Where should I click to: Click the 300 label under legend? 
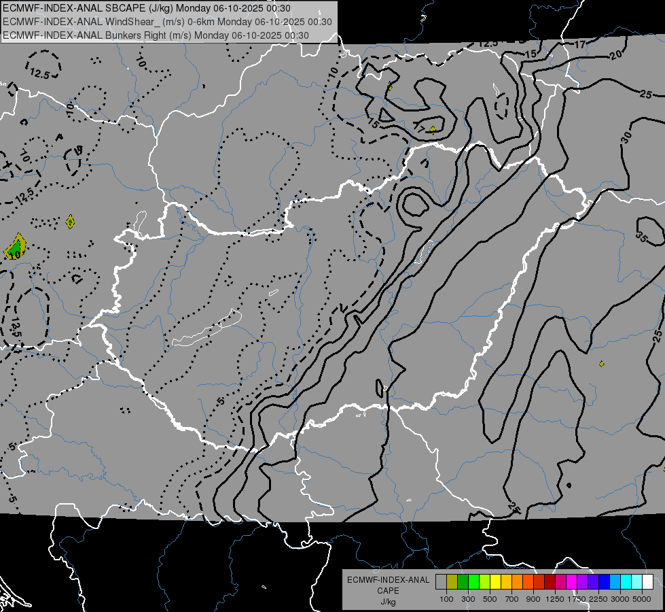click(x=468, y=599)
